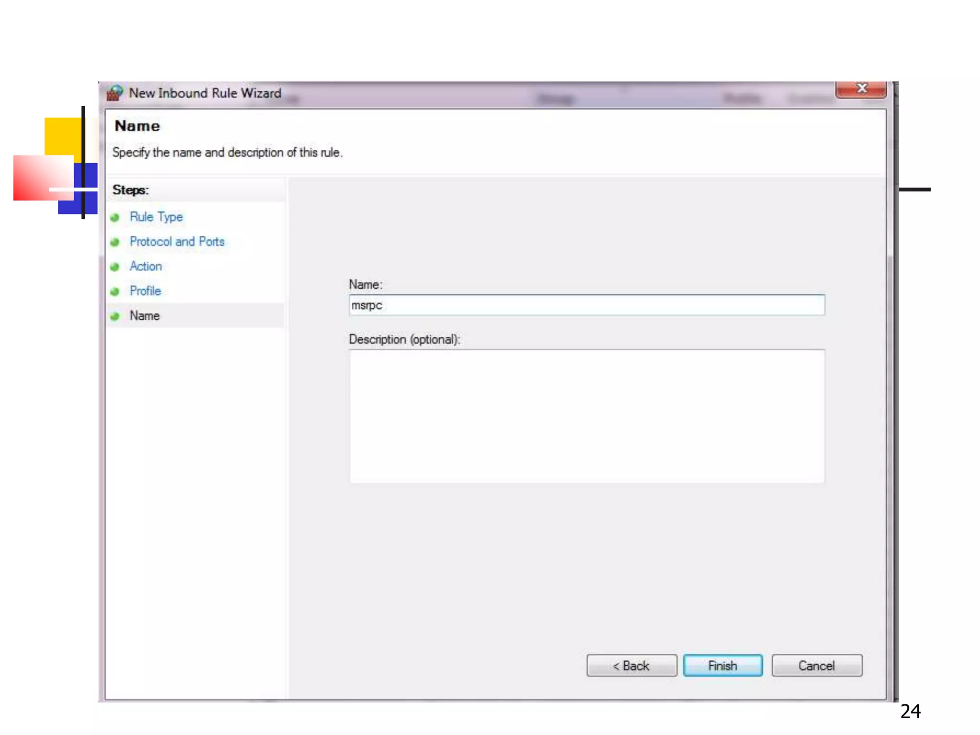Close the wizard with the red X
Viewport: 980px width, 735px height.
pos(861,89)
